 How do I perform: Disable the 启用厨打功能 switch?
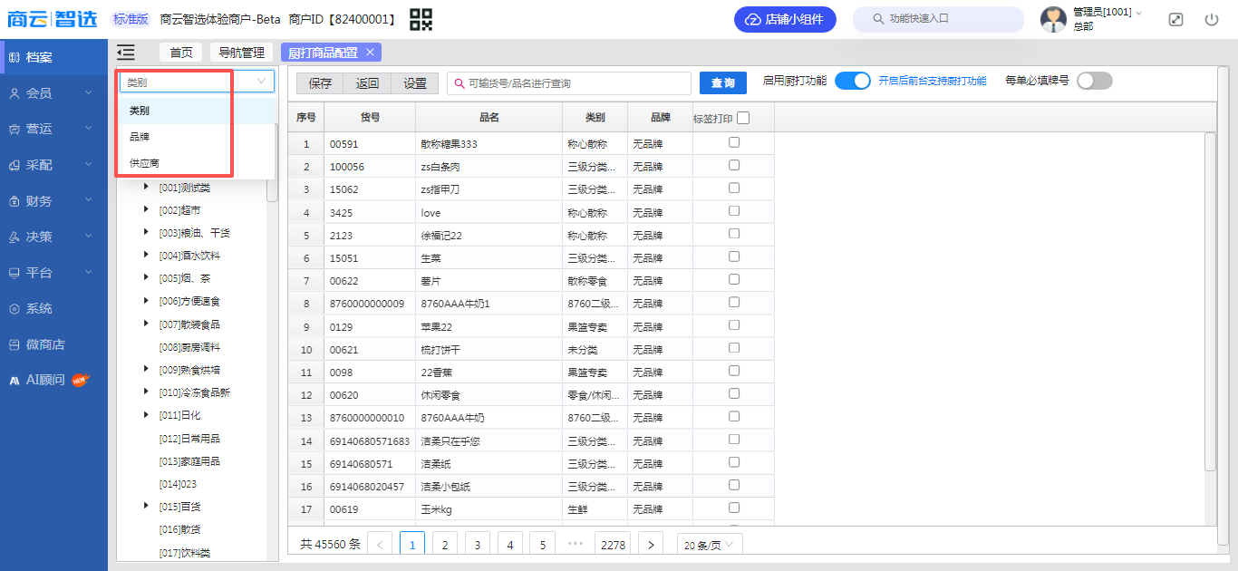[852, 81]
